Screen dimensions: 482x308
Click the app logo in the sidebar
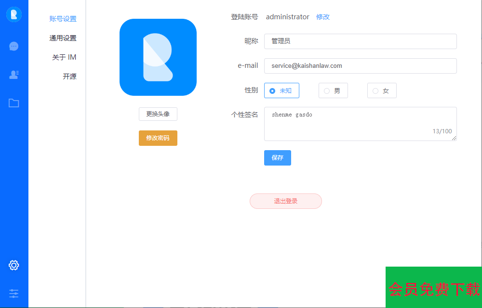pos(14,14)
